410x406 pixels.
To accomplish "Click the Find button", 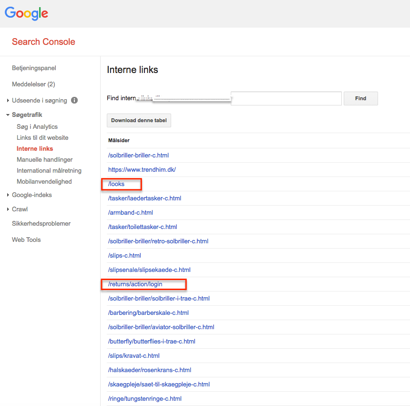I will (360, 98).
